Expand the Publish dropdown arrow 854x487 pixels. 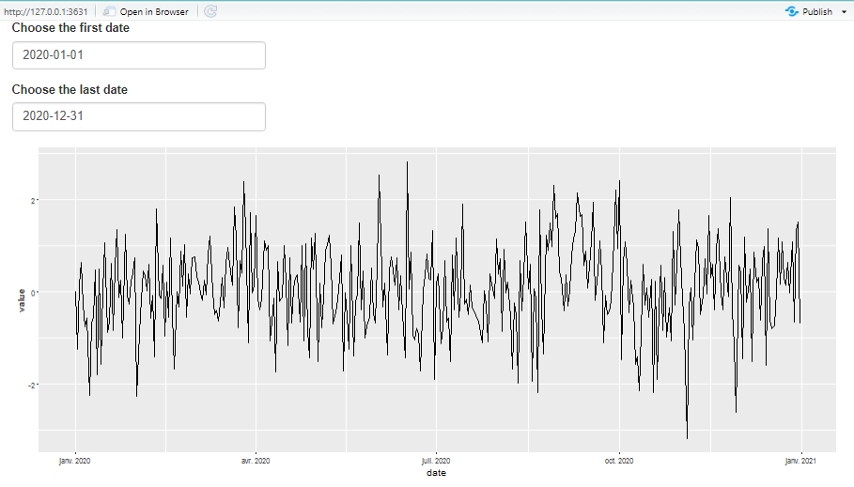[844, 11]
